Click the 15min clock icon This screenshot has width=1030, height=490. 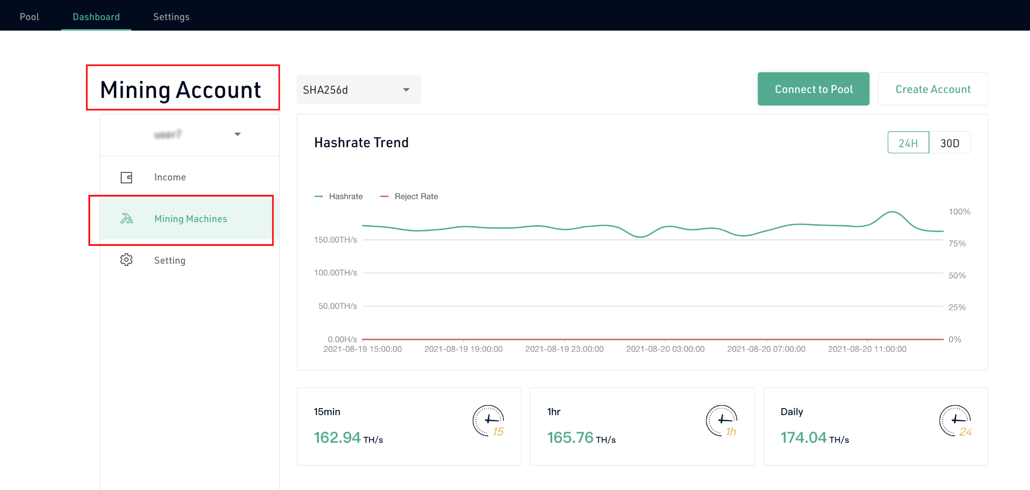[488, 421]
